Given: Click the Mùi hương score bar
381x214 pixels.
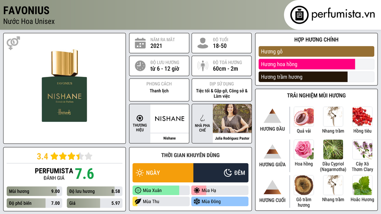Looking at the screenshot, I should point(33,191).
